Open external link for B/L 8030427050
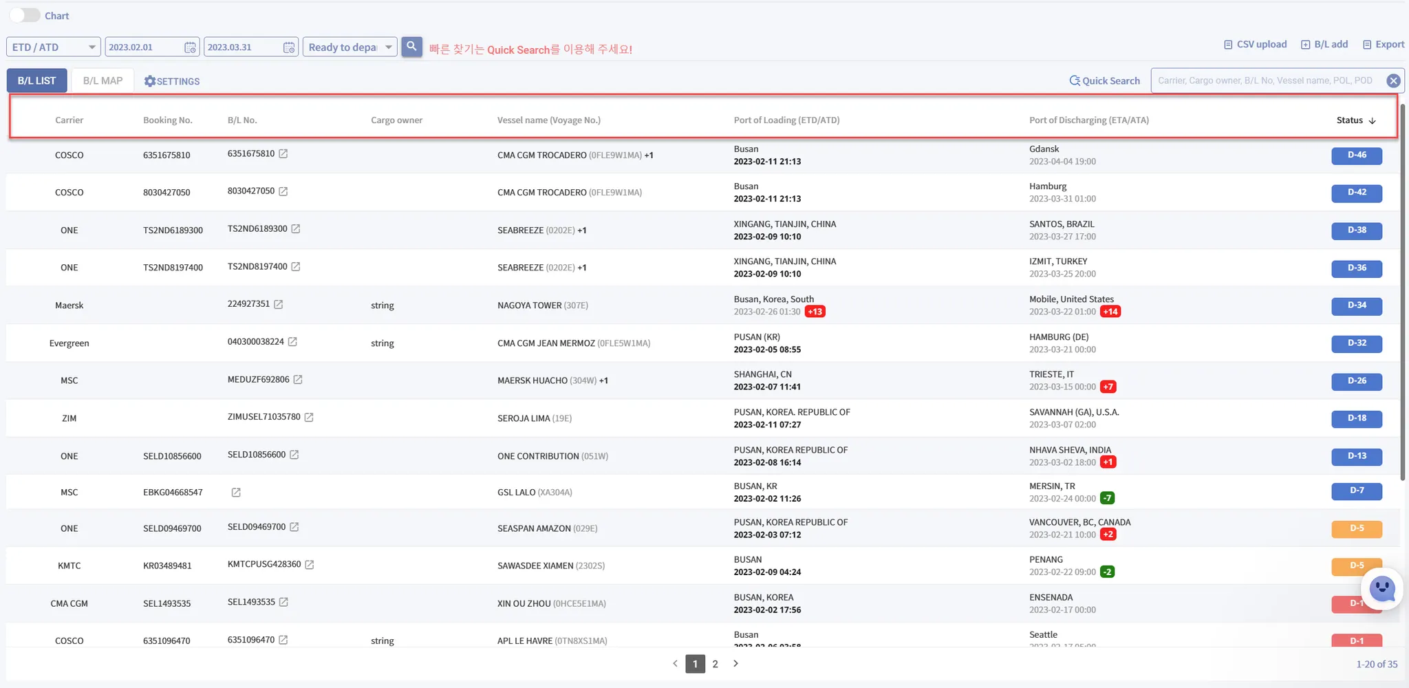Screen dimensions: 1409x688 [283, 191]
